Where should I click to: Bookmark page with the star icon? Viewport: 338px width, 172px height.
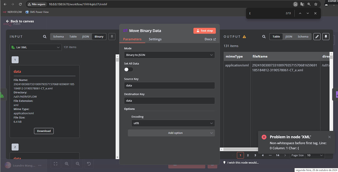click(x=316, y=4)
